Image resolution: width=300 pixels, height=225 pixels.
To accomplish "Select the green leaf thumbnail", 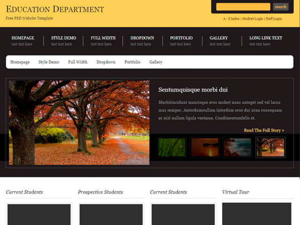I will pos(172,147).
